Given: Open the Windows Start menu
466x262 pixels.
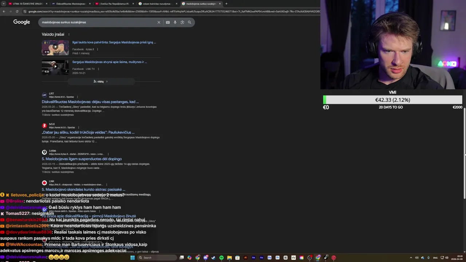Looking at the screenshot, I should pos(133,258).
